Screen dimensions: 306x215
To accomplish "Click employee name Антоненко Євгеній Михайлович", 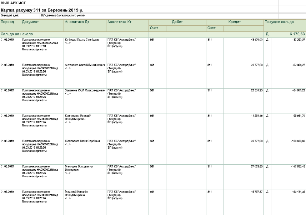I will [85, 65].
